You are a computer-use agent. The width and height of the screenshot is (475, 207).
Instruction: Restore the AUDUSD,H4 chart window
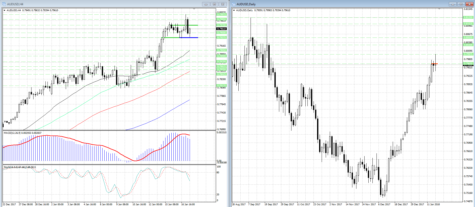coord(214,4)
